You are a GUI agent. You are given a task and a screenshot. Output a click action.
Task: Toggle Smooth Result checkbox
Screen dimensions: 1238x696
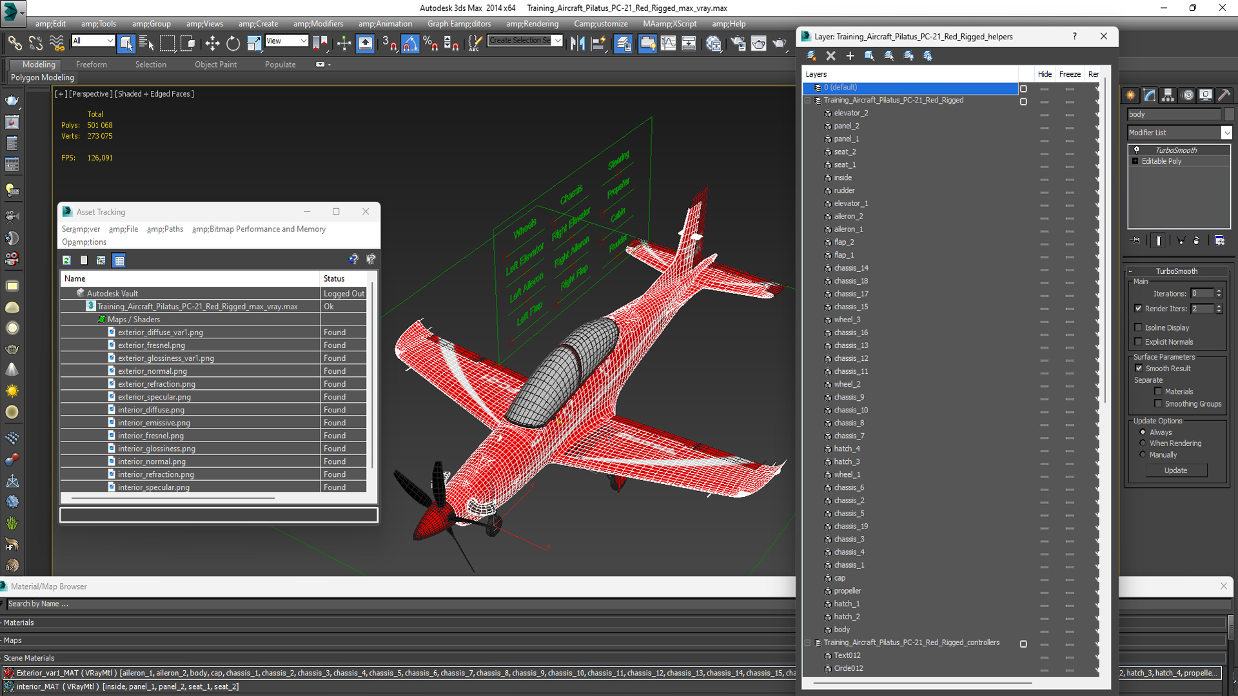[1139, 369]
